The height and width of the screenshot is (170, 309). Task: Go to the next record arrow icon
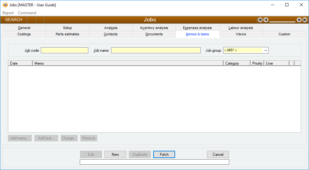pyautogui.click(x=299, y=20)
